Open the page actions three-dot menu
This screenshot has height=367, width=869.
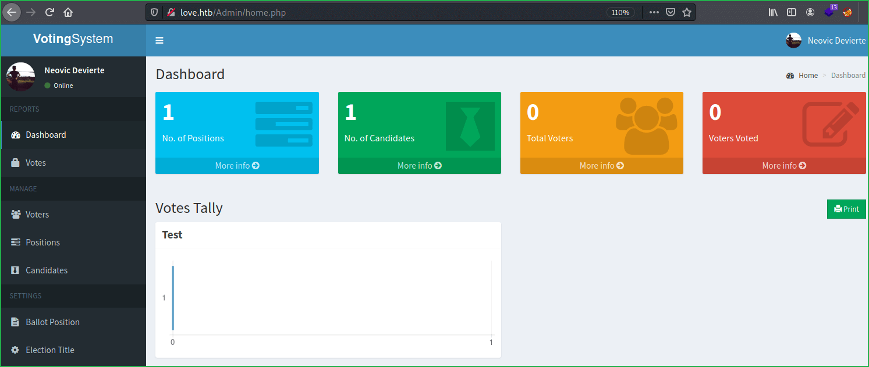point(654,12)
